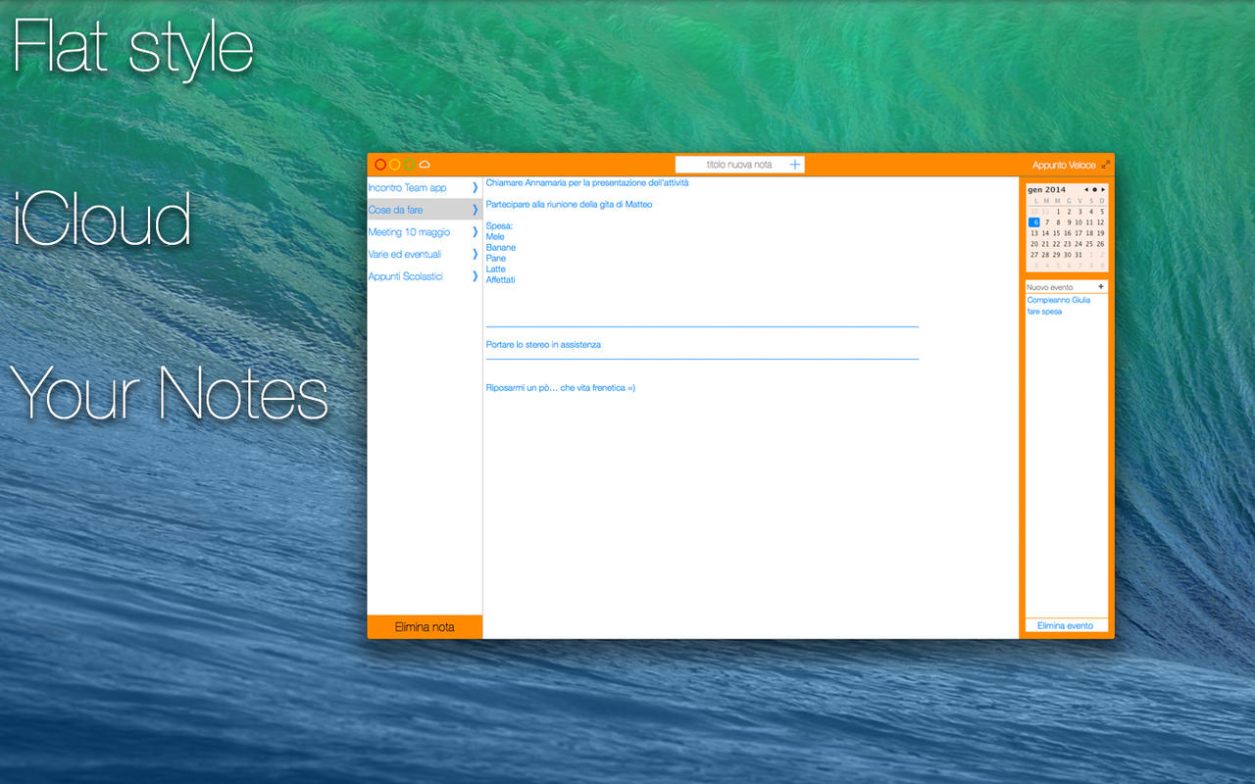The image size is (1255, 784).
Task: Click the Appunto Veloce button
Action: coord(1064,165)
